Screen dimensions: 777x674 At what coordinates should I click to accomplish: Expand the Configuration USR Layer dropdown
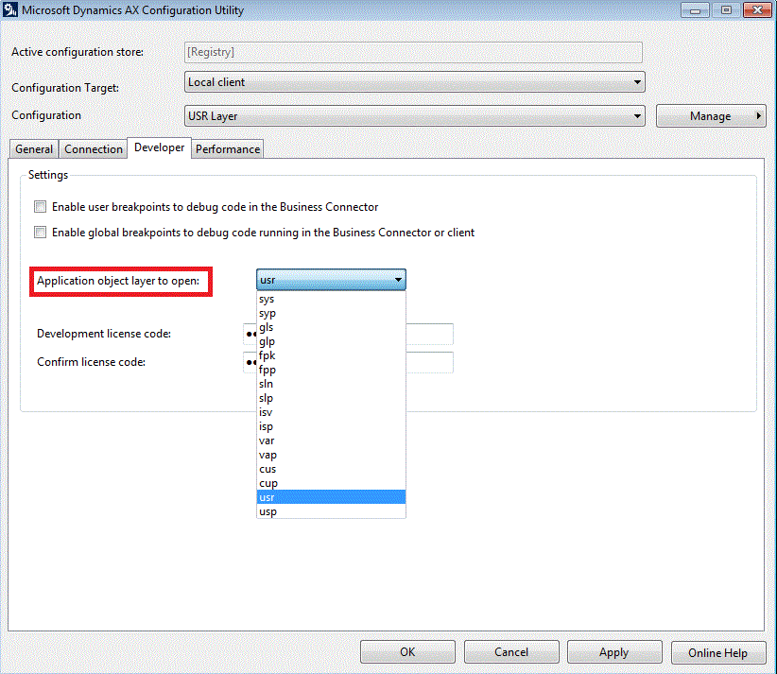(x=414, y=116)
